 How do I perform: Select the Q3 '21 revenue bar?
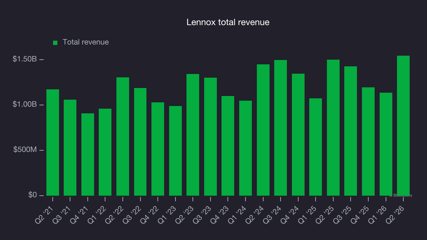point(70,148)
